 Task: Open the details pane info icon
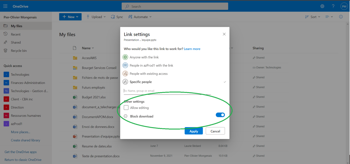tap(341, 17)
